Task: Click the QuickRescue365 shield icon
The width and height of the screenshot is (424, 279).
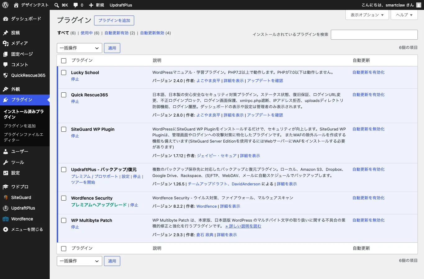Action: [6, 75]
